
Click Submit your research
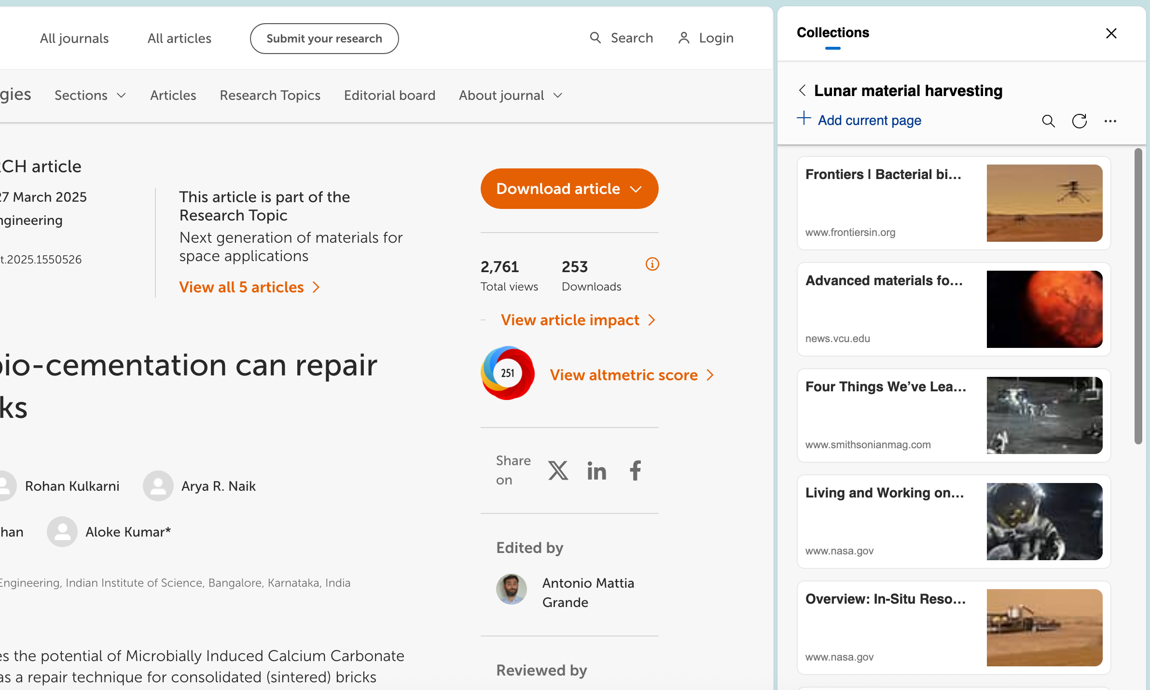pos(324,38)
